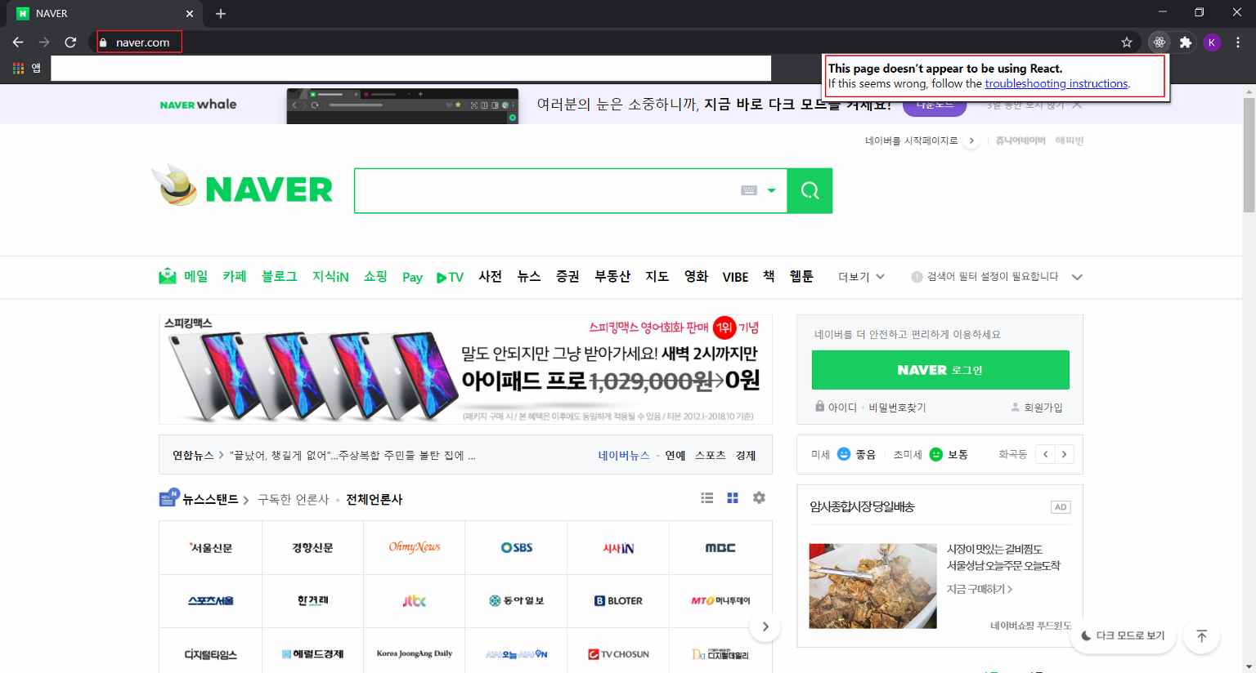Image resolution: width=1256 pixels, height=673 pixels.
Task: Open NewsStand settings gear
Action: (x=759, y=497)
